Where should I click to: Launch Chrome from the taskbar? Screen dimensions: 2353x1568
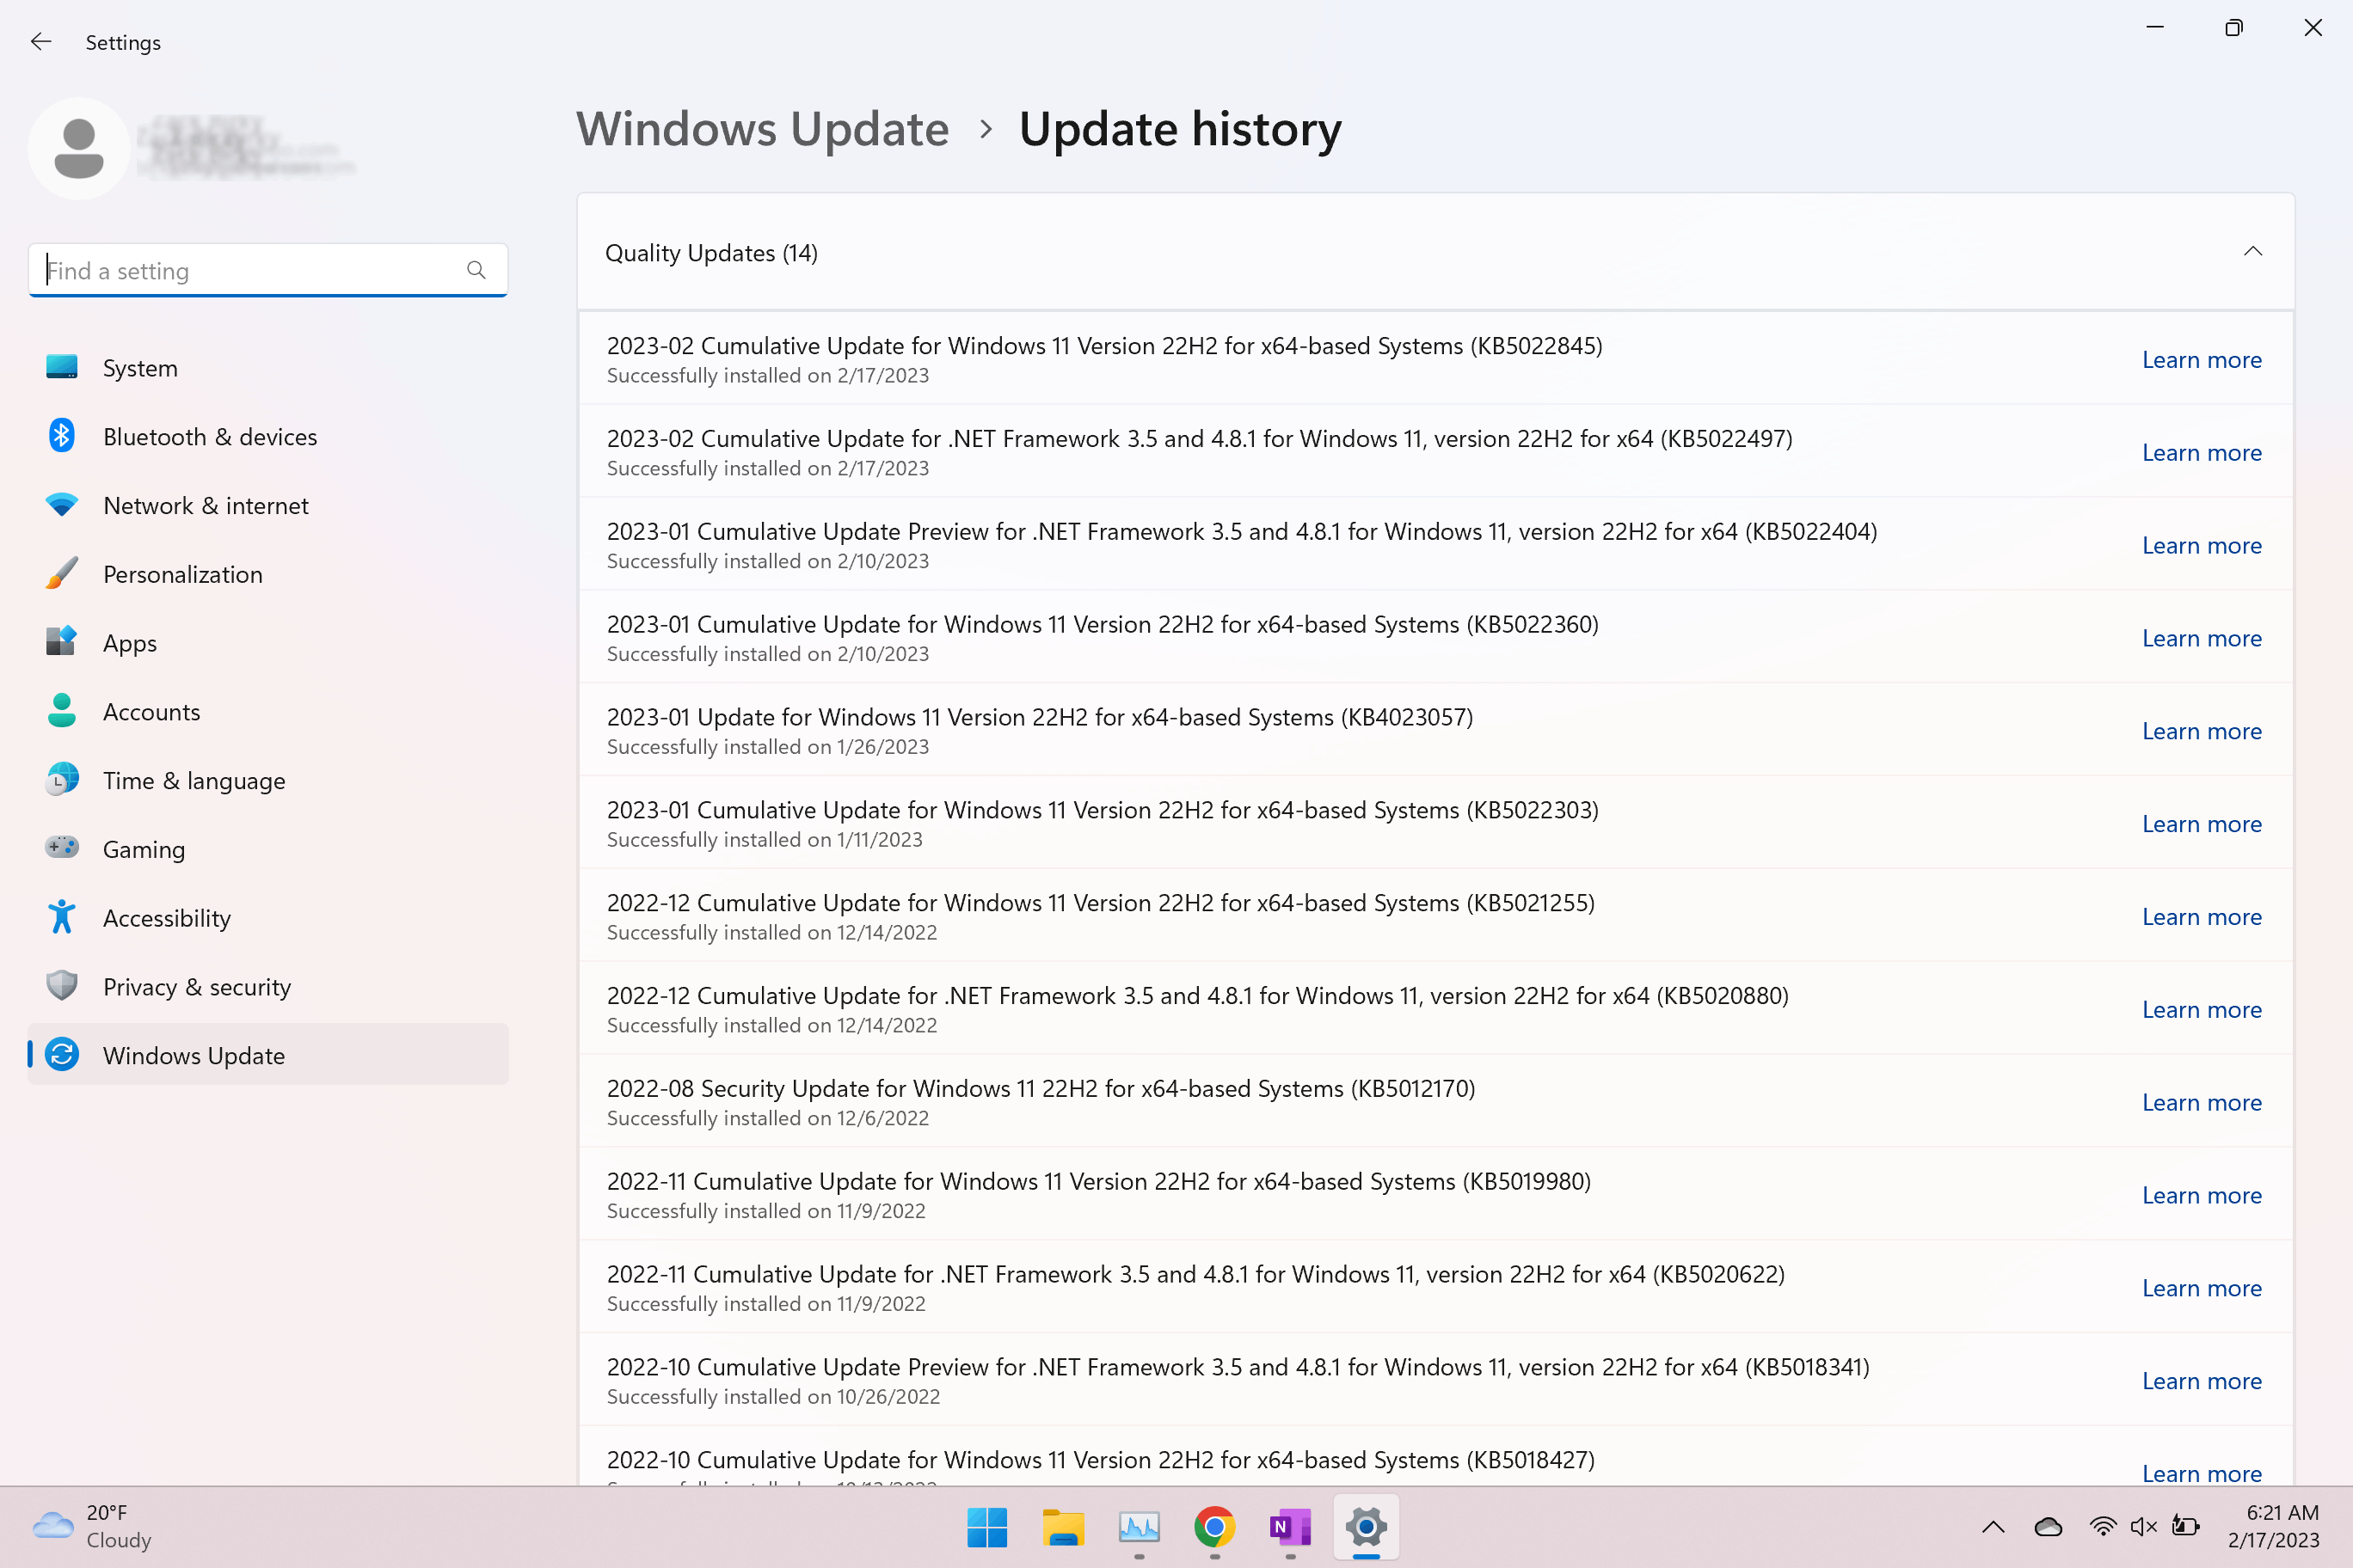click(x=1213, y=1527)
